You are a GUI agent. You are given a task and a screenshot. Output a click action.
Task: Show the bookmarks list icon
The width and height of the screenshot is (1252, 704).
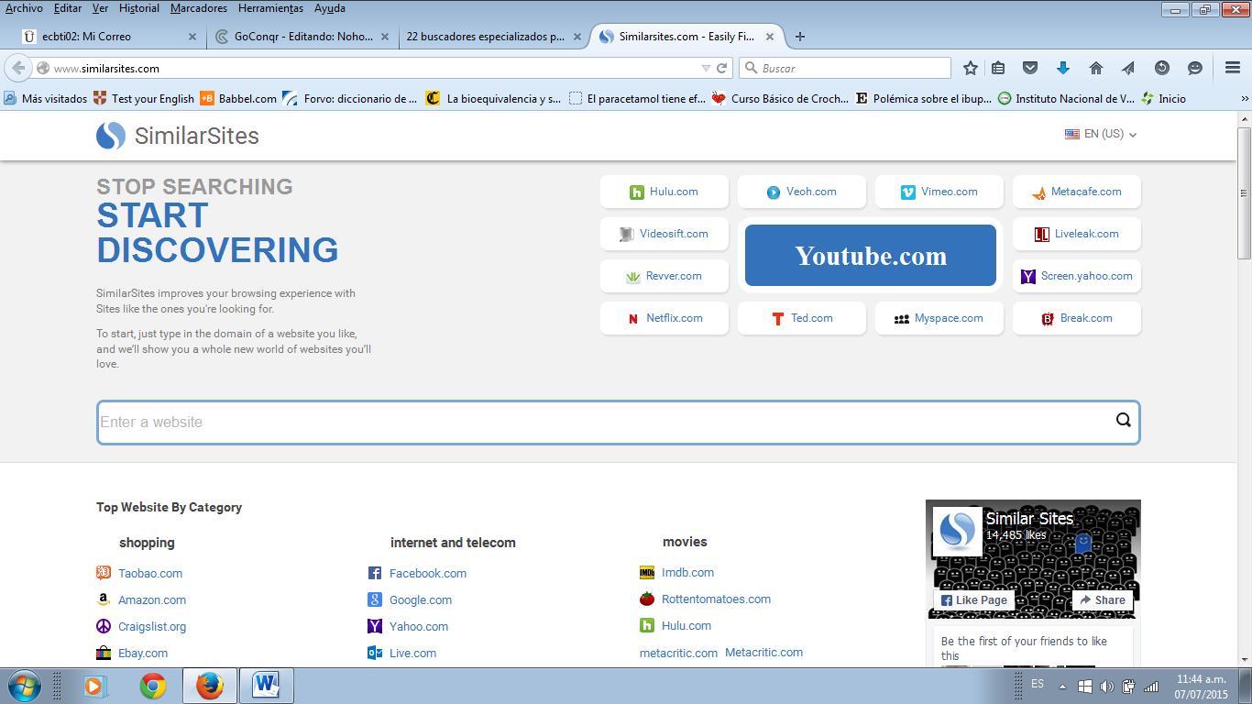point(998,68)
